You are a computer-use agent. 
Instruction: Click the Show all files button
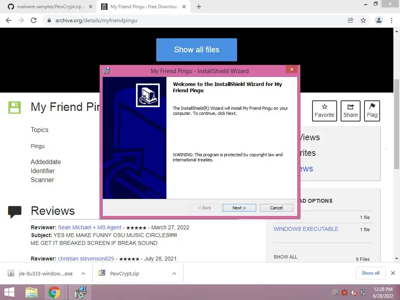coord(196,50)
